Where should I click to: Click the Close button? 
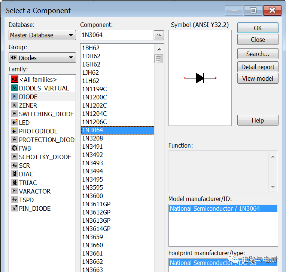258,40
